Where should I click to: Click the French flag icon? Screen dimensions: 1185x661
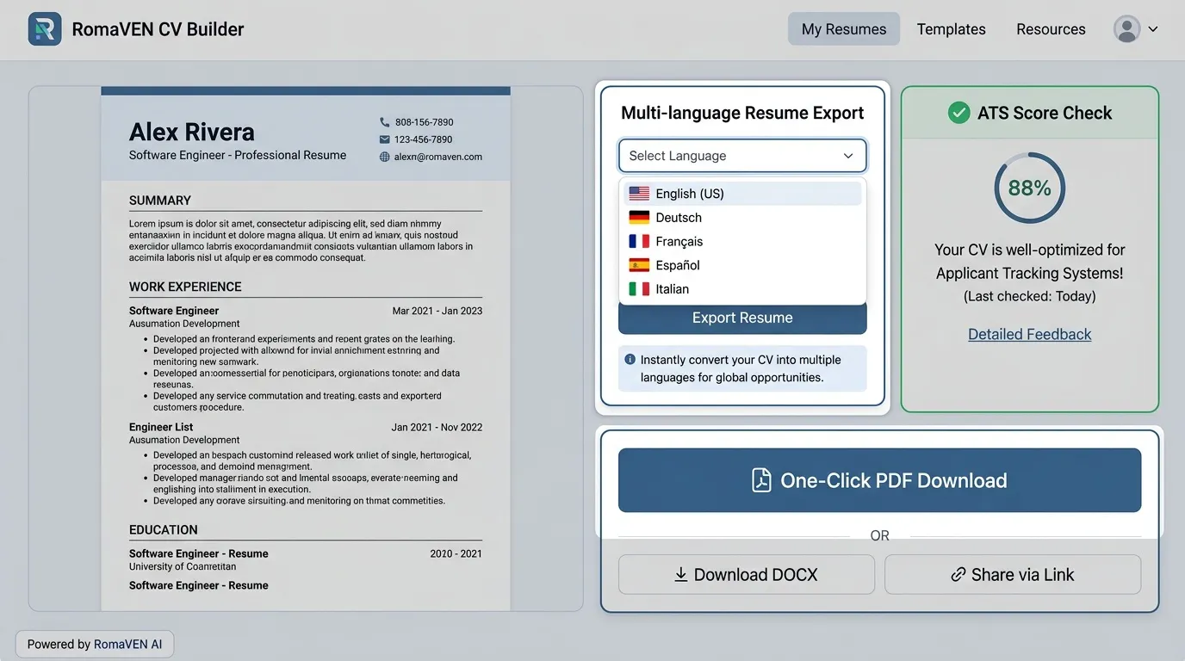[x=639, y=242]
